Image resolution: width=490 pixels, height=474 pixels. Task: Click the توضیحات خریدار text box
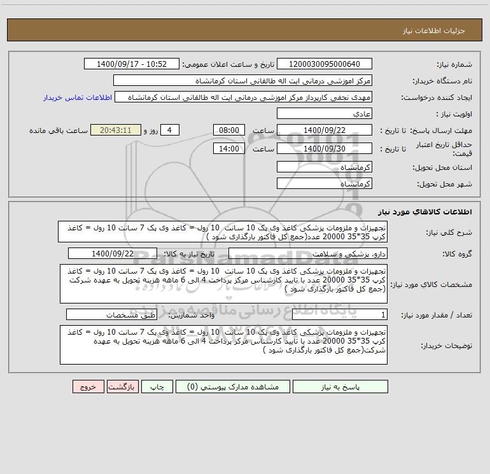point(223,345)
